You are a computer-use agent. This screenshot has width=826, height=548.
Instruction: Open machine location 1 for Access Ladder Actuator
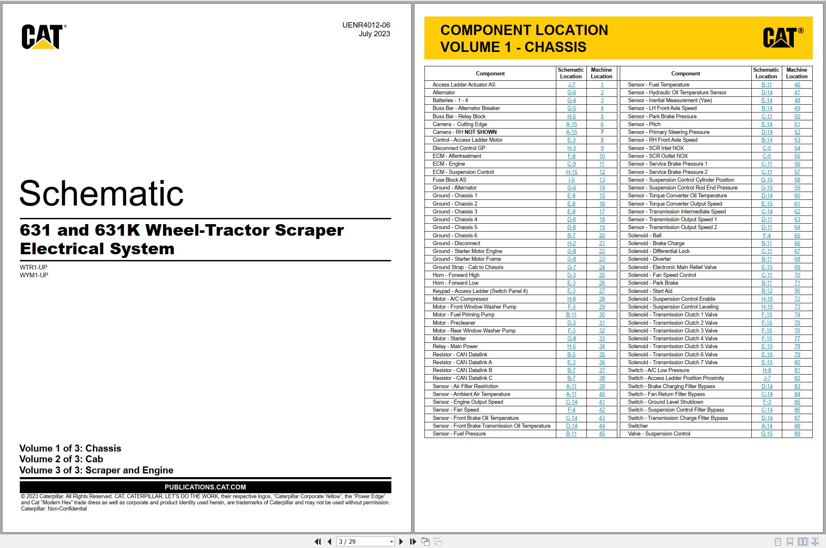click(x=602, y=84)
